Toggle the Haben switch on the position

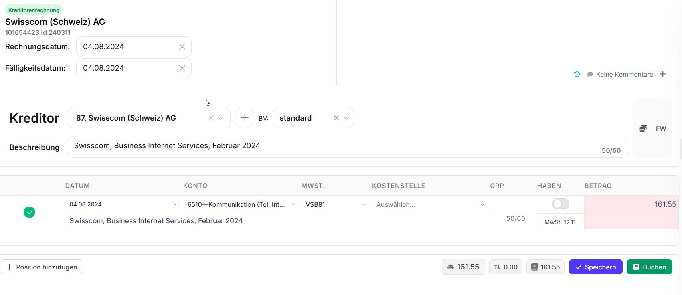point(560,204)
